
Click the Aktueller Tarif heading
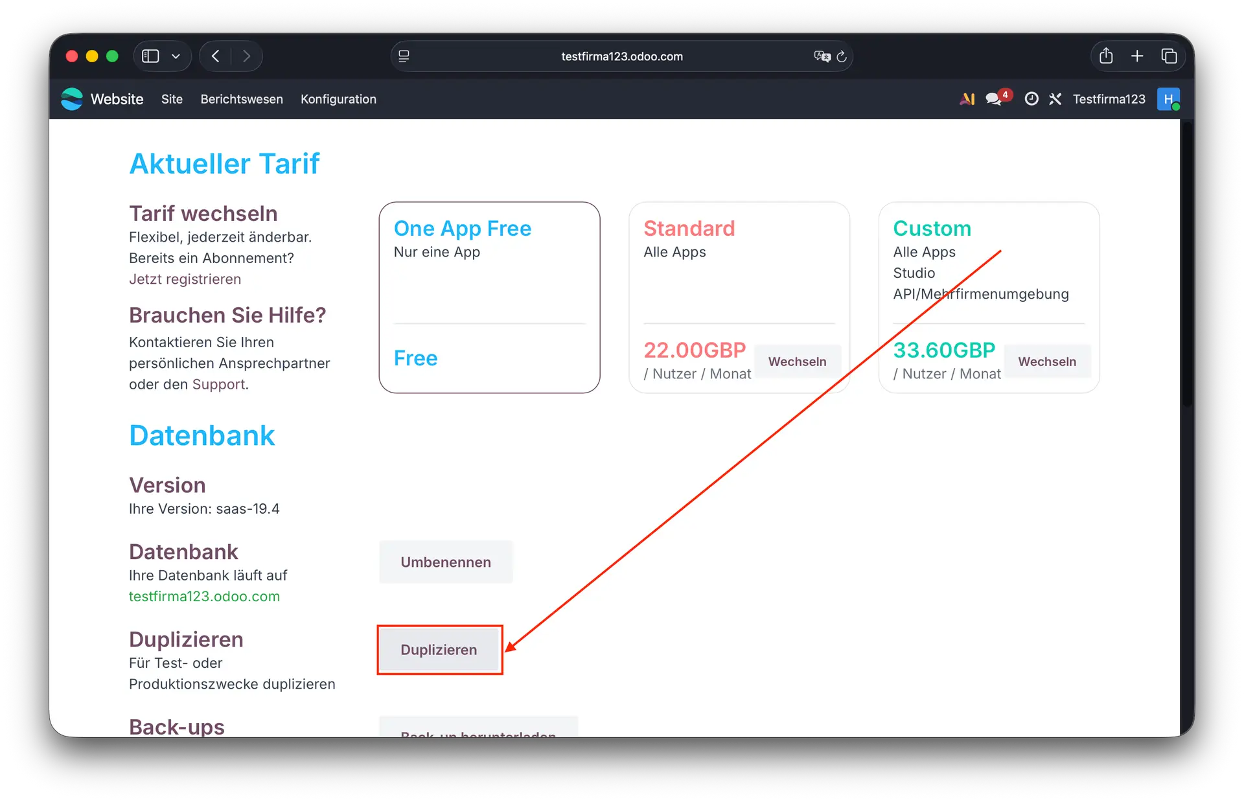pyautogui.click(x=224, y=164)
